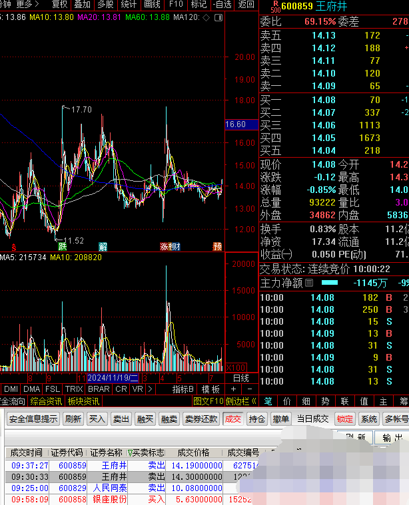
Task: Switch to the 笔 tick tab
Action: point(268,401)
